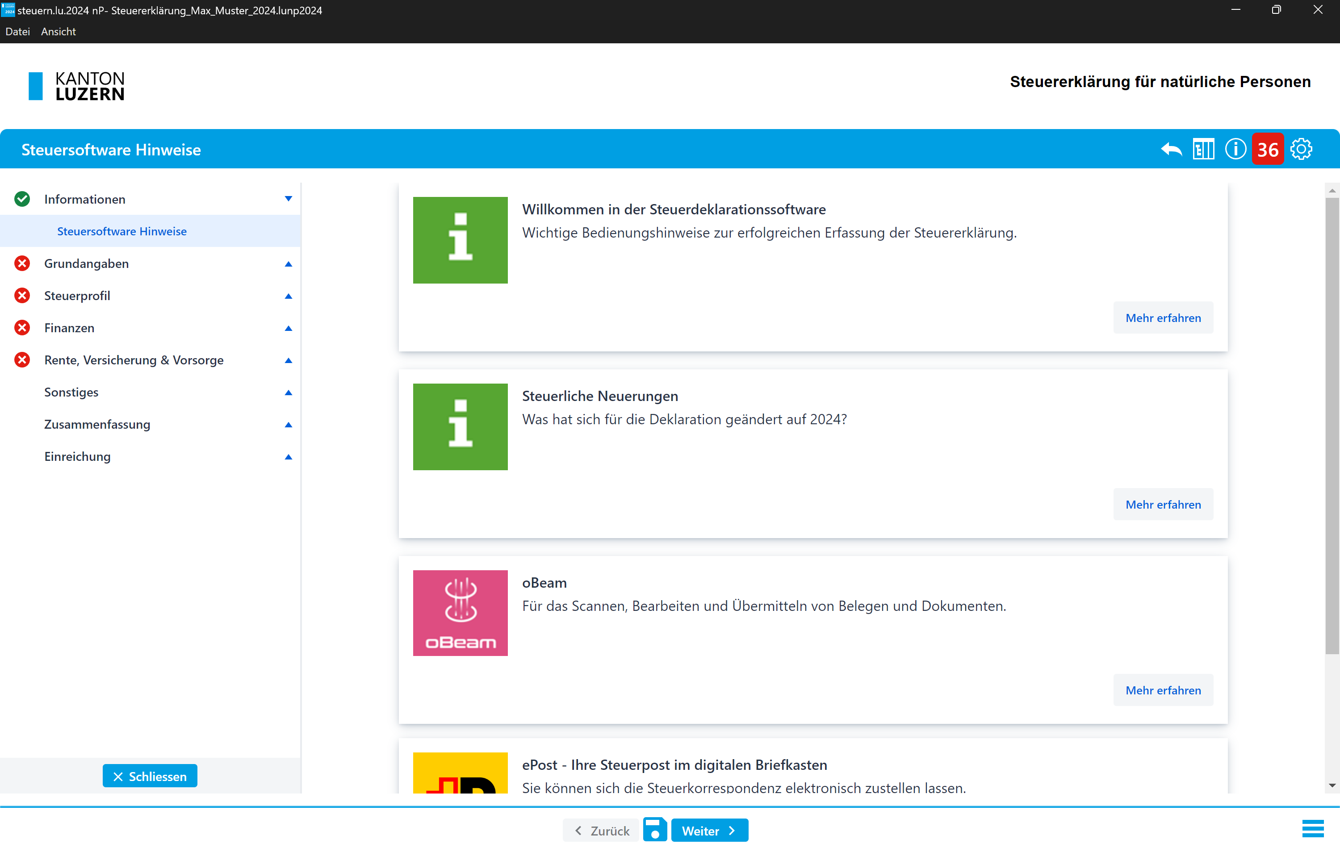Screen dimensions: 1340x848
Task: Click the oBeam pink logo thumbnail
Action: (x=460, y=613)
